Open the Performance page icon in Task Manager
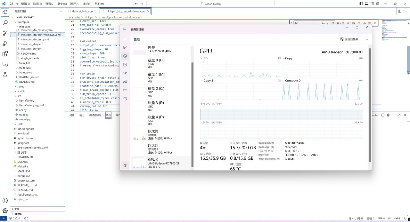Screen dimensions: 410x222 [x=125, y=56]
